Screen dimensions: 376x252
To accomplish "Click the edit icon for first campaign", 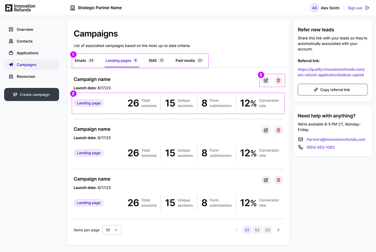I will (x=266, y=80).
